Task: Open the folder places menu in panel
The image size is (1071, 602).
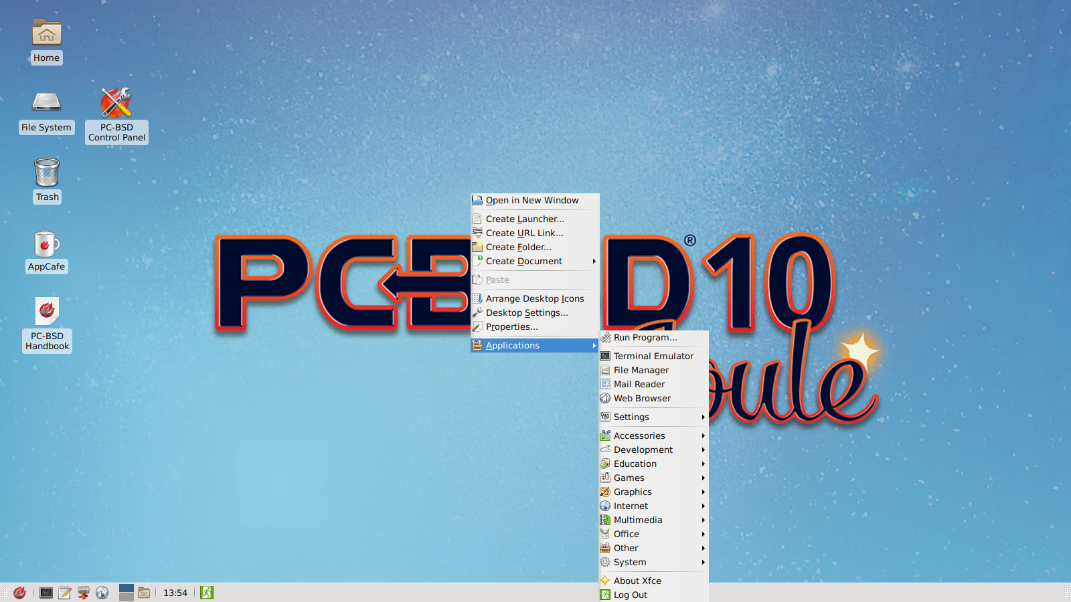Action: click(144, 593)
